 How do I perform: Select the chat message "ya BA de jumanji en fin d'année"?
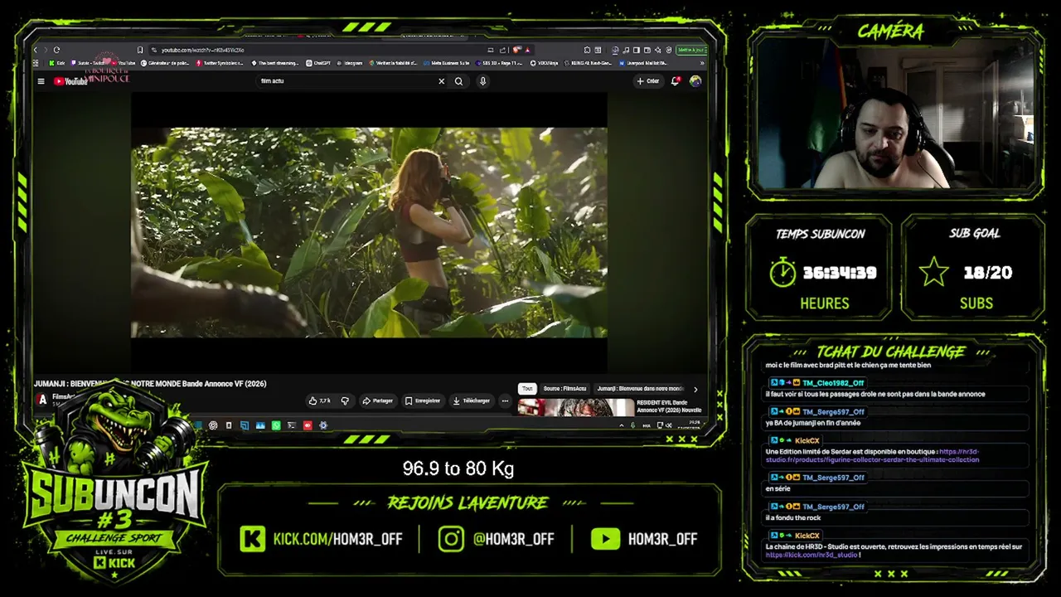pyautogui.click(x=812, y=423)
